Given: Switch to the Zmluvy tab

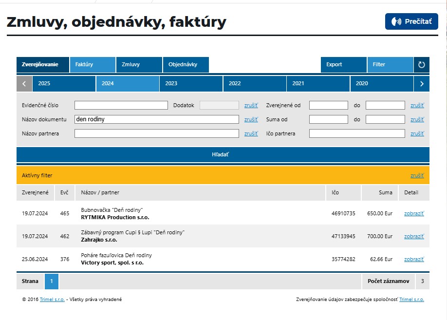Looking at the screenshot, I should (x=139, y=65).
